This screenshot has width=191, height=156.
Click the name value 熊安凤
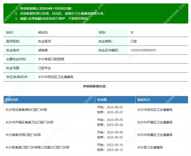point(43,32)
